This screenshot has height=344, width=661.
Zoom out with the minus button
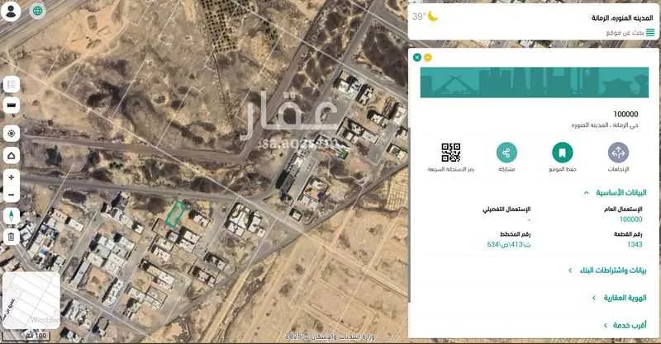(x=12, y=196)
